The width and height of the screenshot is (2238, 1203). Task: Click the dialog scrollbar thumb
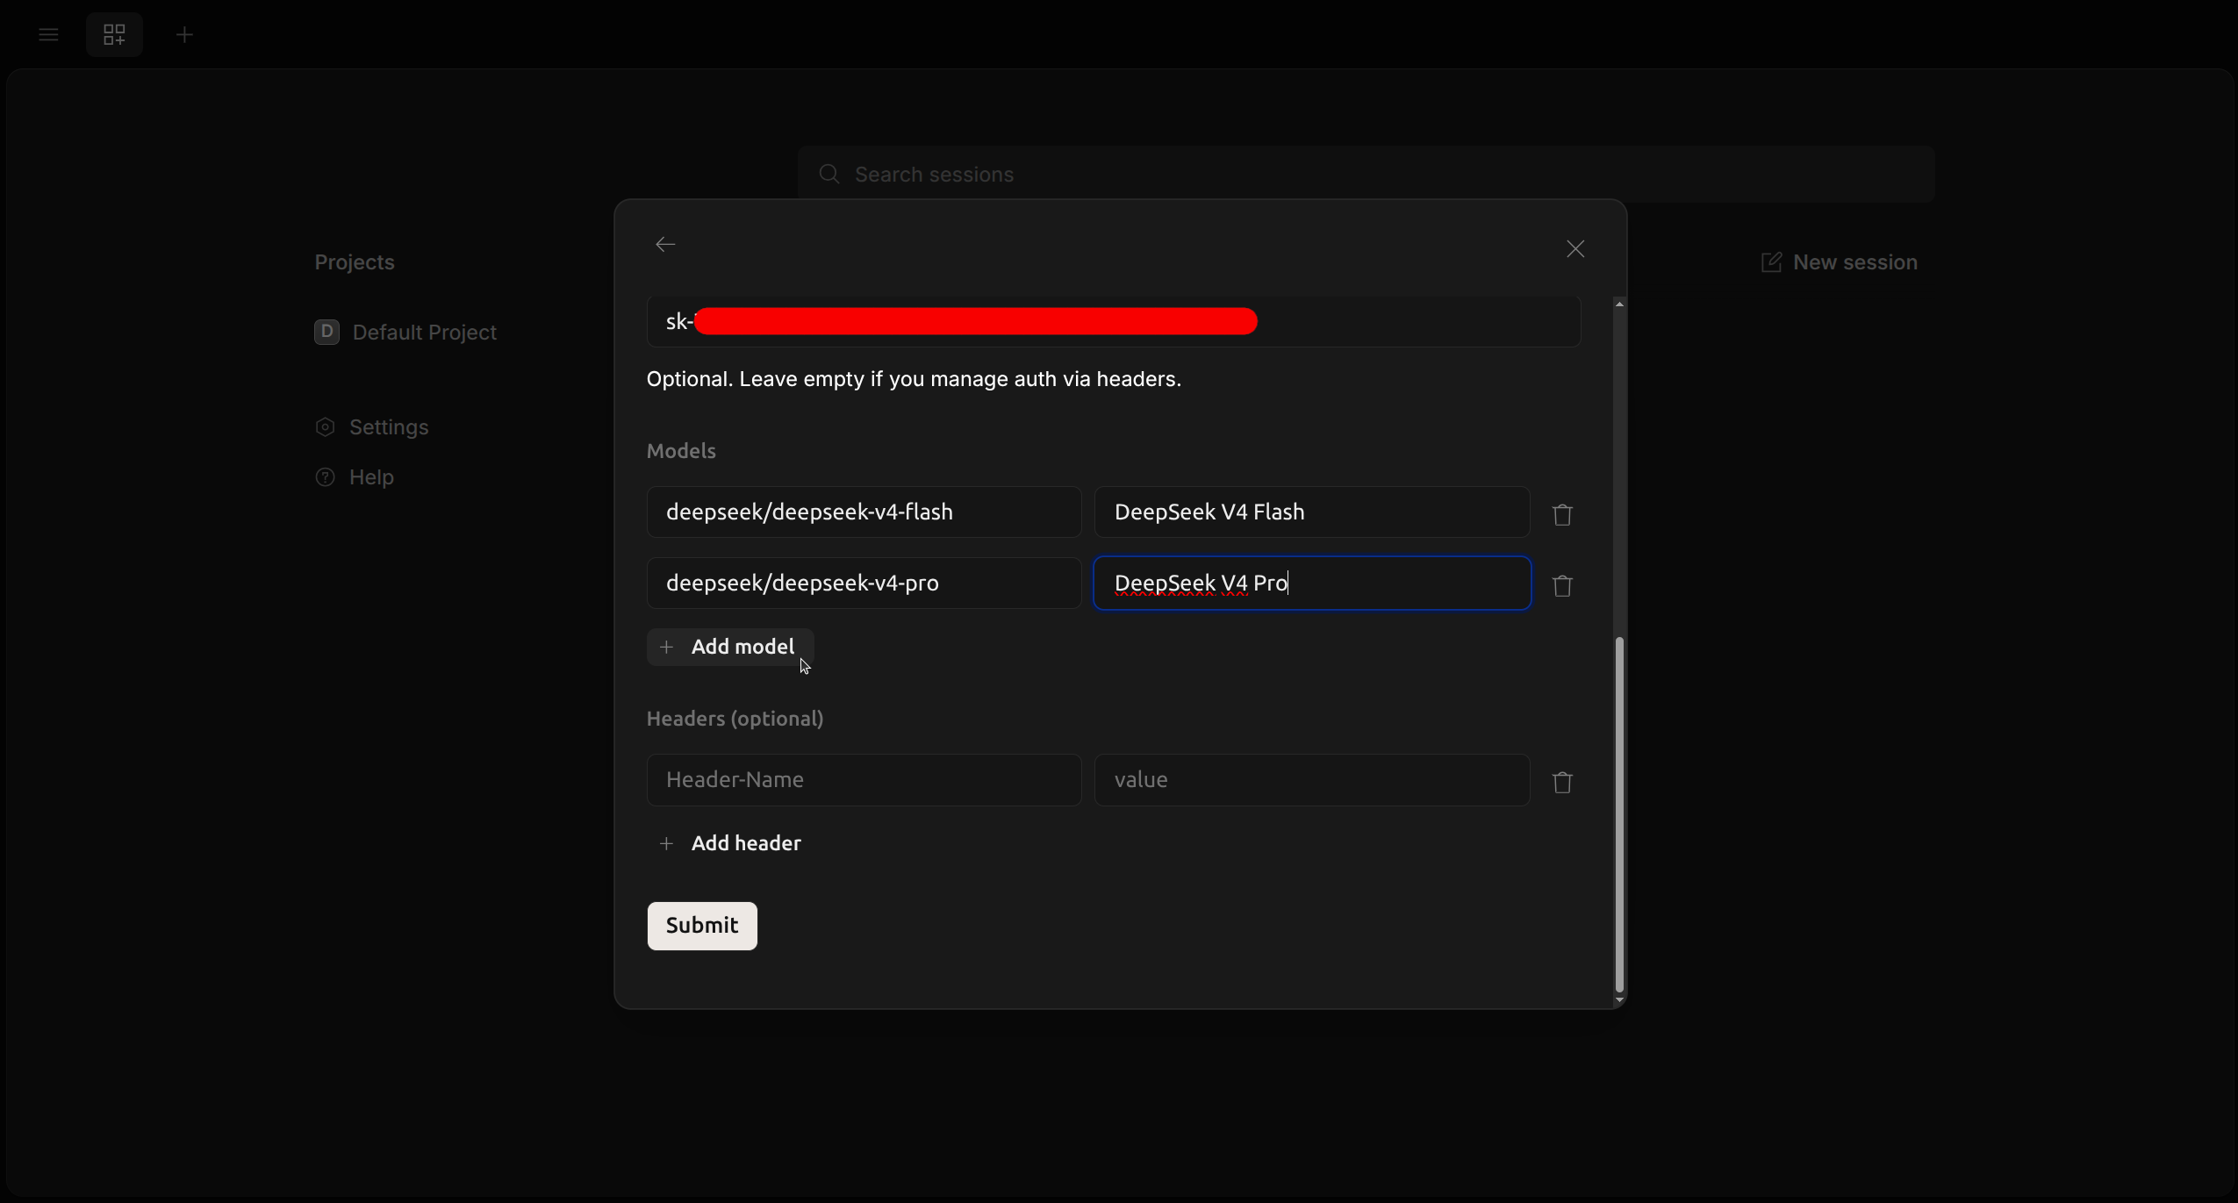tap(1619, 814)
